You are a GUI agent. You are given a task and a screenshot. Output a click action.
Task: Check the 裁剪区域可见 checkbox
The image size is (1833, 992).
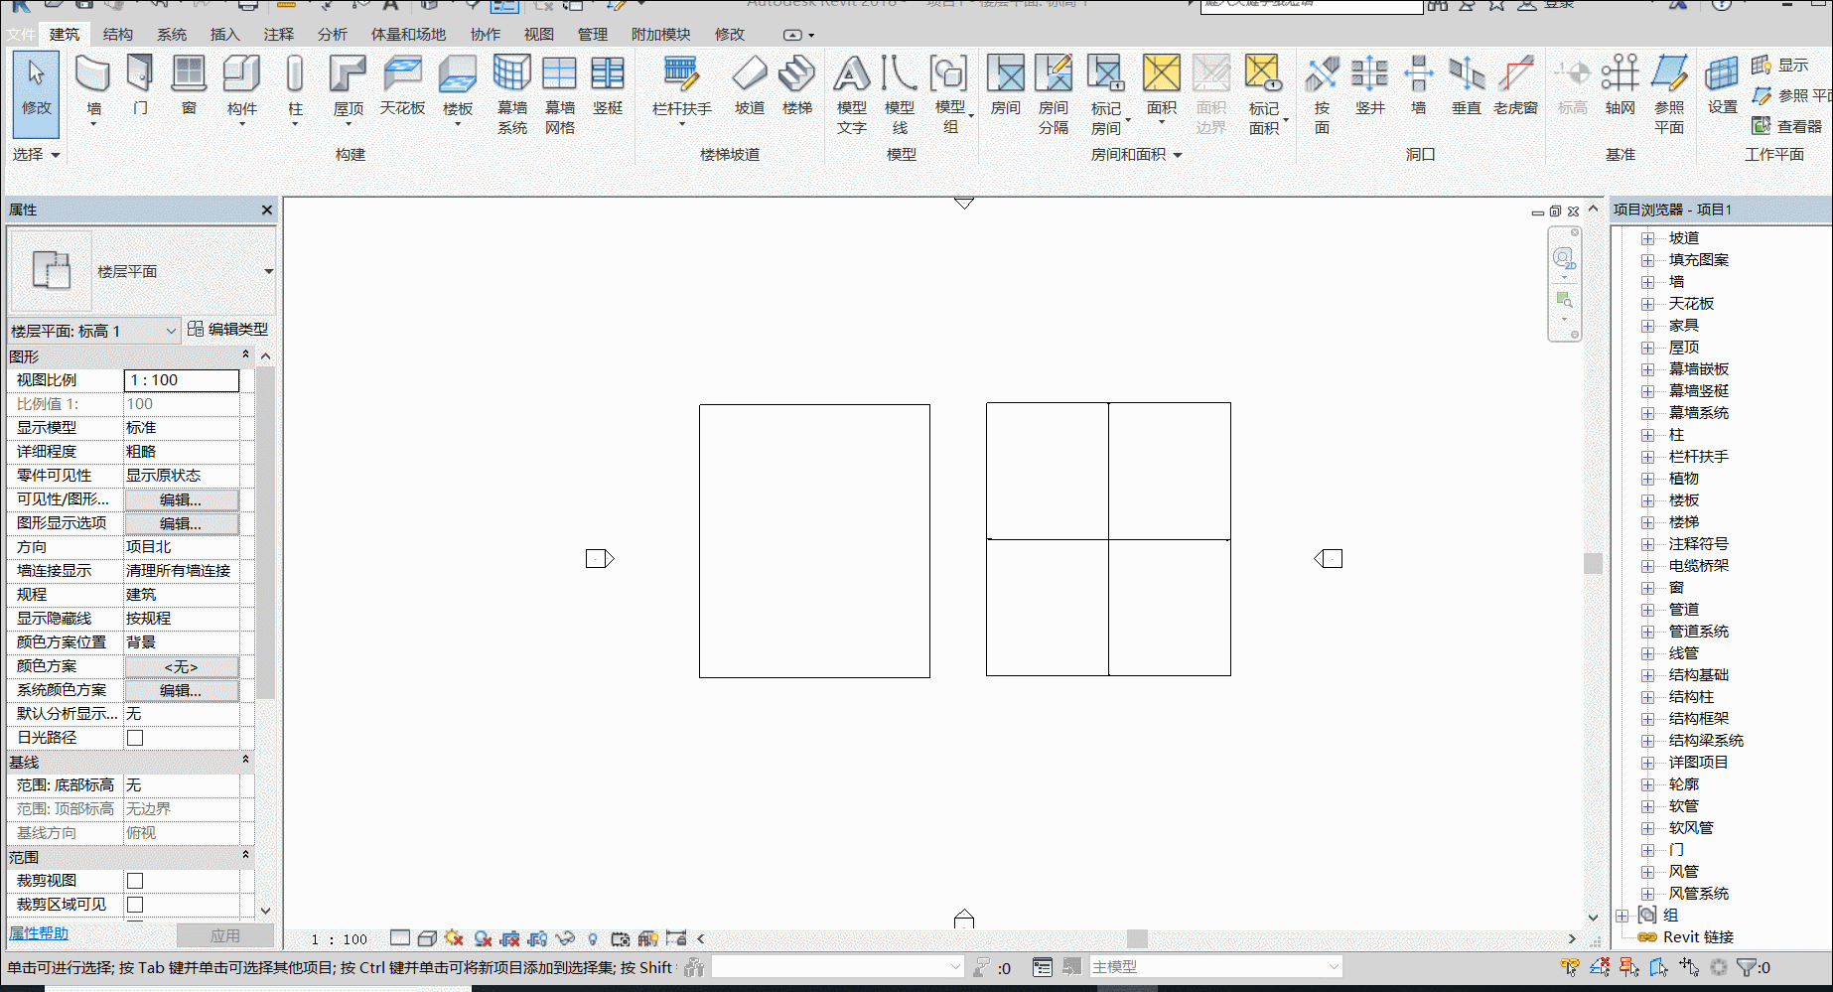click(135, 905)
